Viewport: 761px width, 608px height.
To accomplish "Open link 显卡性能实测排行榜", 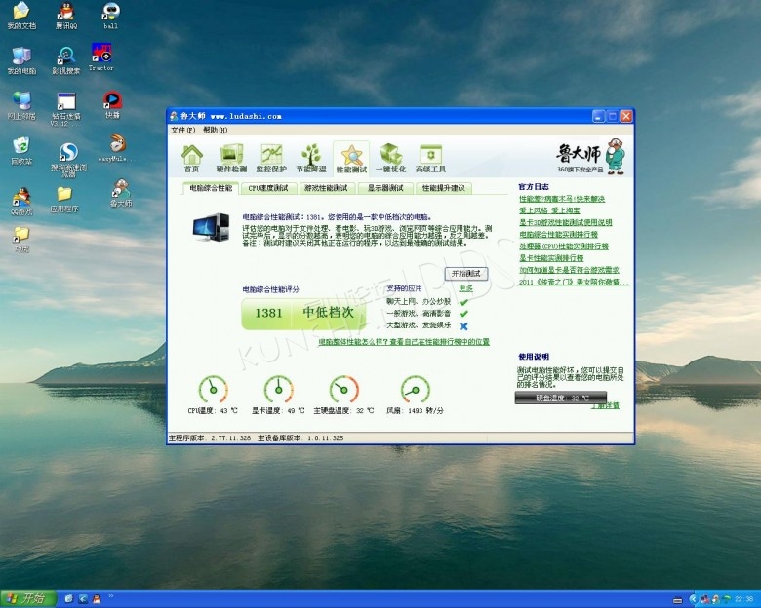I will (551, 258).
